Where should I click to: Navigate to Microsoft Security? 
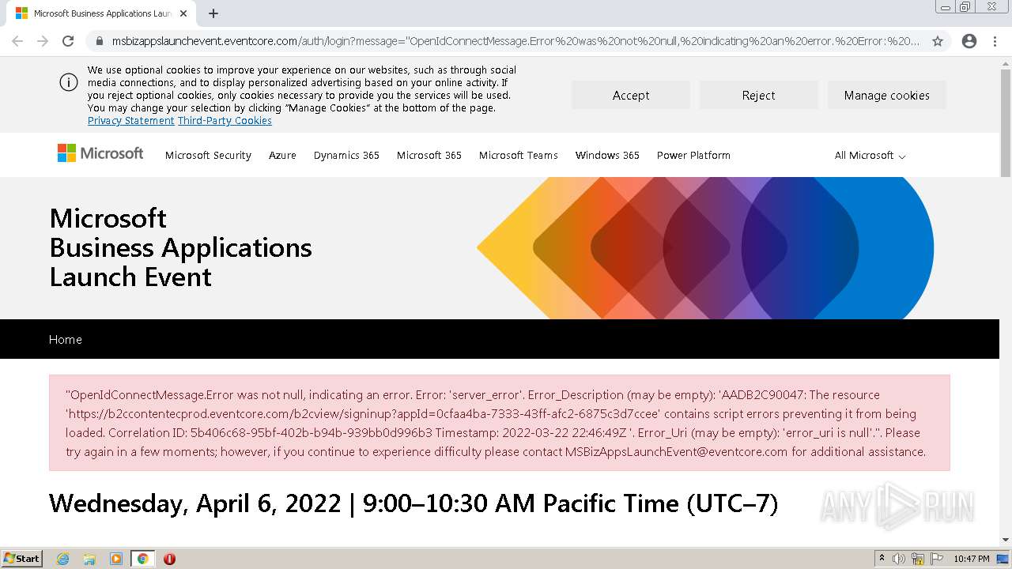pos(208,156)
